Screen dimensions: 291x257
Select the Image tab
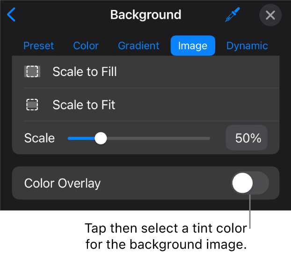pos(193,46)
